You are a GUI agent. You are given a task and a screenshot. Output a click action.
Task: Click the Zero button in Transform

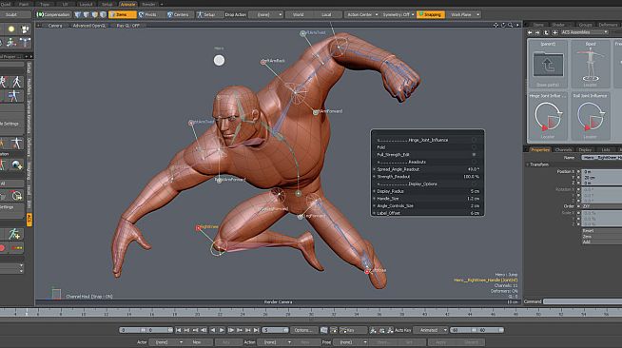601,236
